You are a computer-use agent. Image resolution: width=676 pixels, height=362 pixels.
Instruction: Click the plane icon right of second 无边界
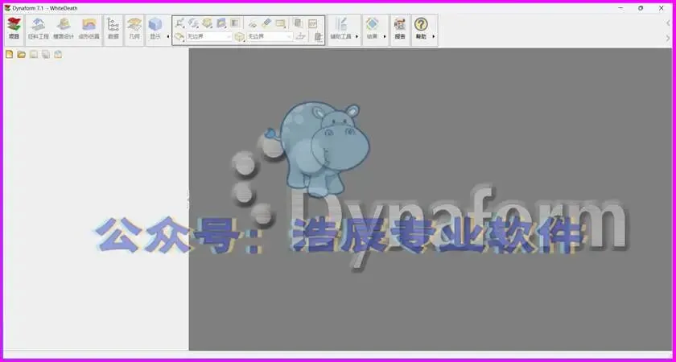tap(300, 36)
